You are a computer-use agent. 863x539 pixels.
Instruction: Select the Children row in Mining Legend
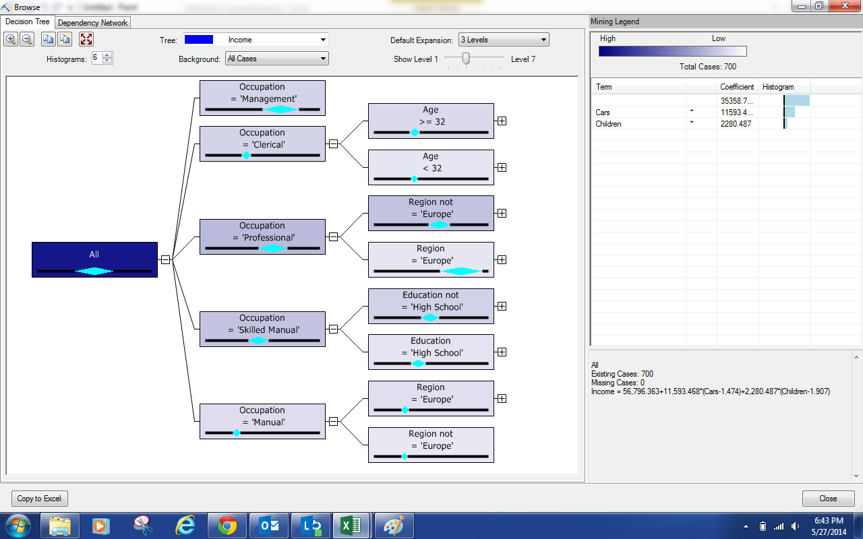(x=701, y=124)
